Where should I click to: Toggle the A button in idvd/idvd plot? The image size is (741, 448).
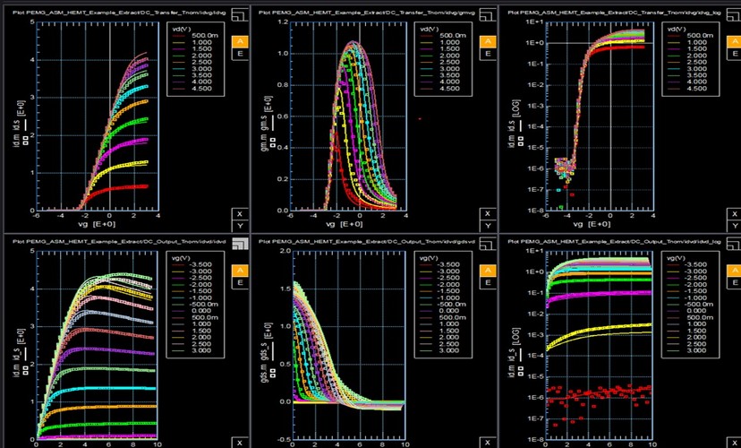click(x=240, y=270)
